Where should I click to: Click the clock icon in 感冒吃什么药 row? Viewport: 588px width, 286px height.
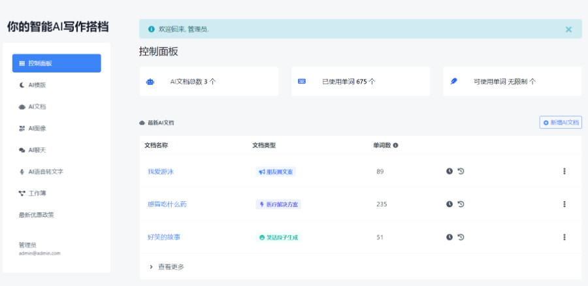(449, 204)
